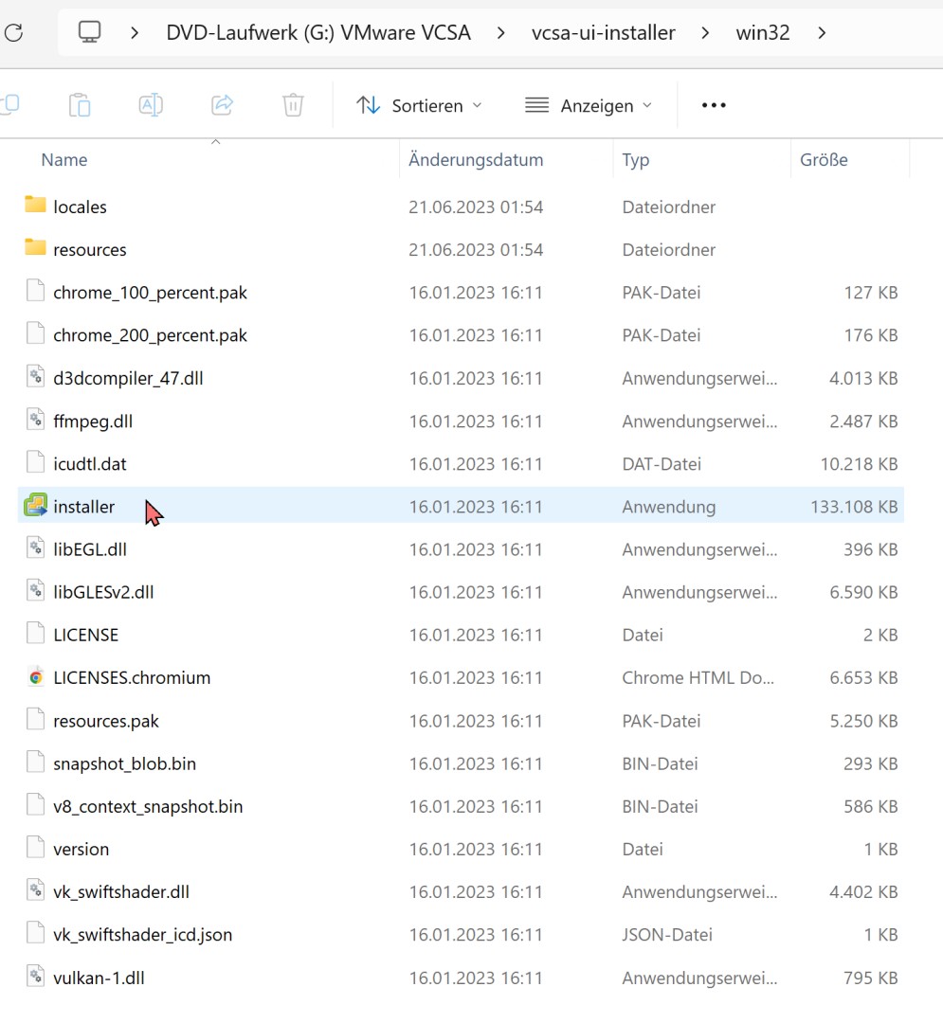Image resolution: width=943 pixels, height=1023 pixels.
Task: Click the LICENSE file icon
Action: point(36,634)
